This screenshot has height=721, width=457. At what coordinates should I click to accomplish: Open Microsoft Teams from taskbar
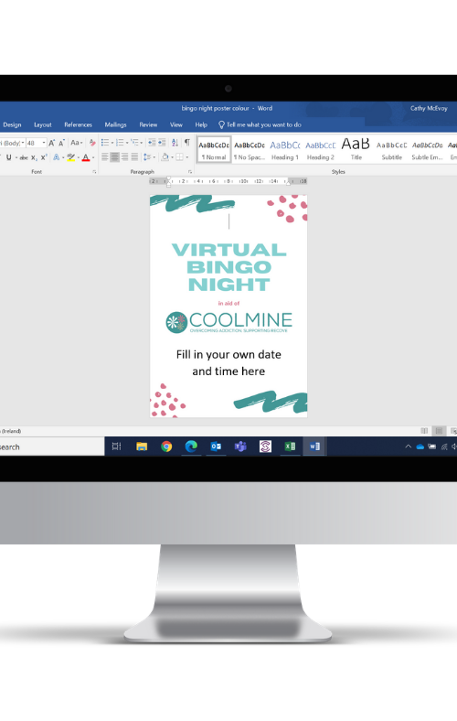tap(240, 446)
